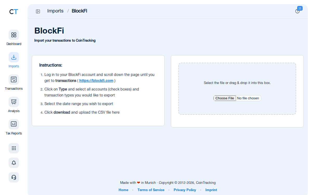The width and height of the screenshot is (312, 195).
Task: Click the Tax Reports label
Action: coord(14,133)
